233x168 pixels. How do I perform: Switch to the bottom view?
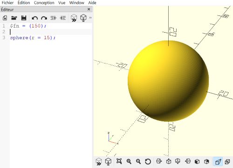178,161
